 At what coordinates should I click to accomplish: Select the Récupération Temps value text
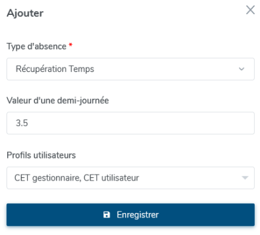(x=55, y=69)
